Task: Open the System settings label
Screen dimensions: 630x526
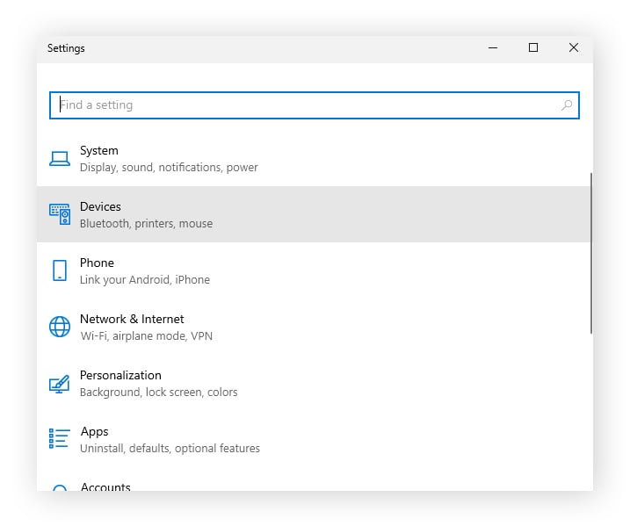Action: (x=98, y=151)
